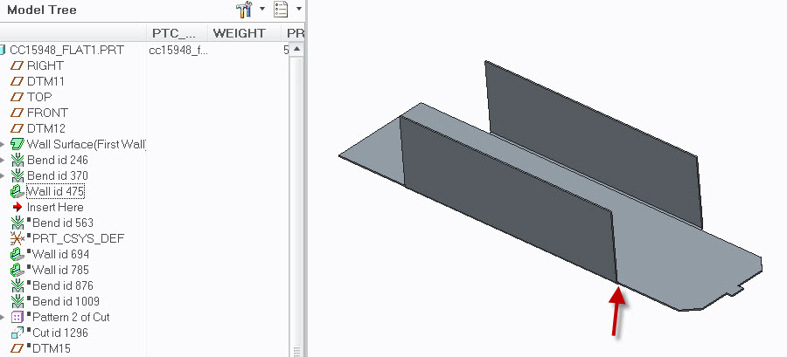Select Bend id 370 label
This screenshot has height=357, width=787.
point(57,175)
